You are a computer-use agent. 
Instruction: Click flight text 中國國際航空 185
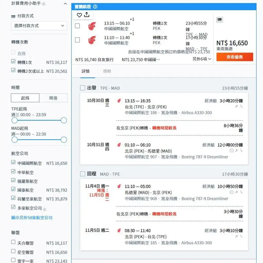pos(141,243)
